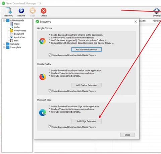Collapse the All Downloads tree node
Screen dimensions: 161x154
tap(4, 21)
